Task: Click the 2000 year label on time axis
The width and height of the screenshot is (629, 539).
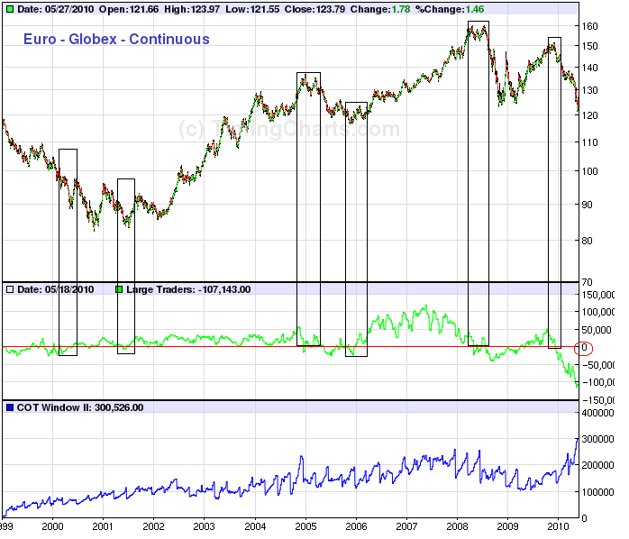Action: [52, 526]
